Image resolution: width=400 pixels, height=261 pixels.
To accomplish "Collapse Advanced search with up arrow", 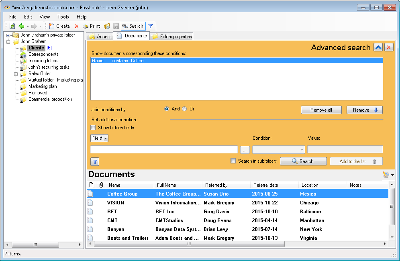I will pos(378,47).
